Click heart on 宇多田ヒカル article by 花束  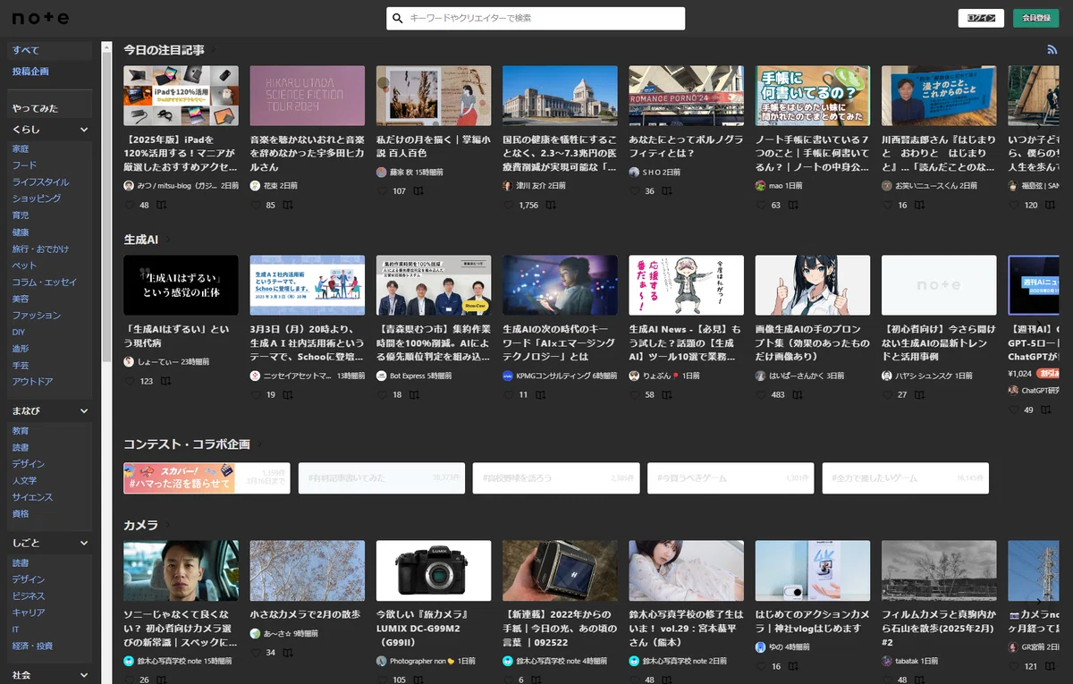point(256,205)
